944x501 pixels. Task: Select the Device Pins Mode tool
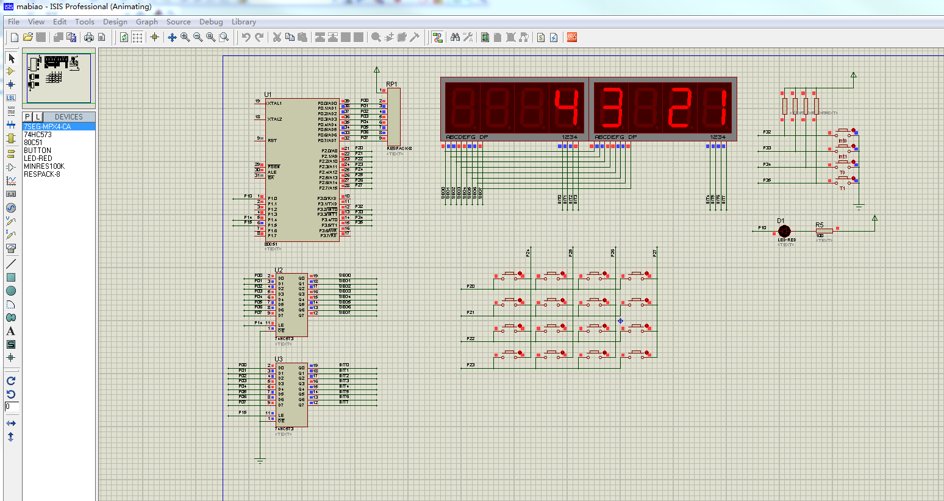coord(11,167)
